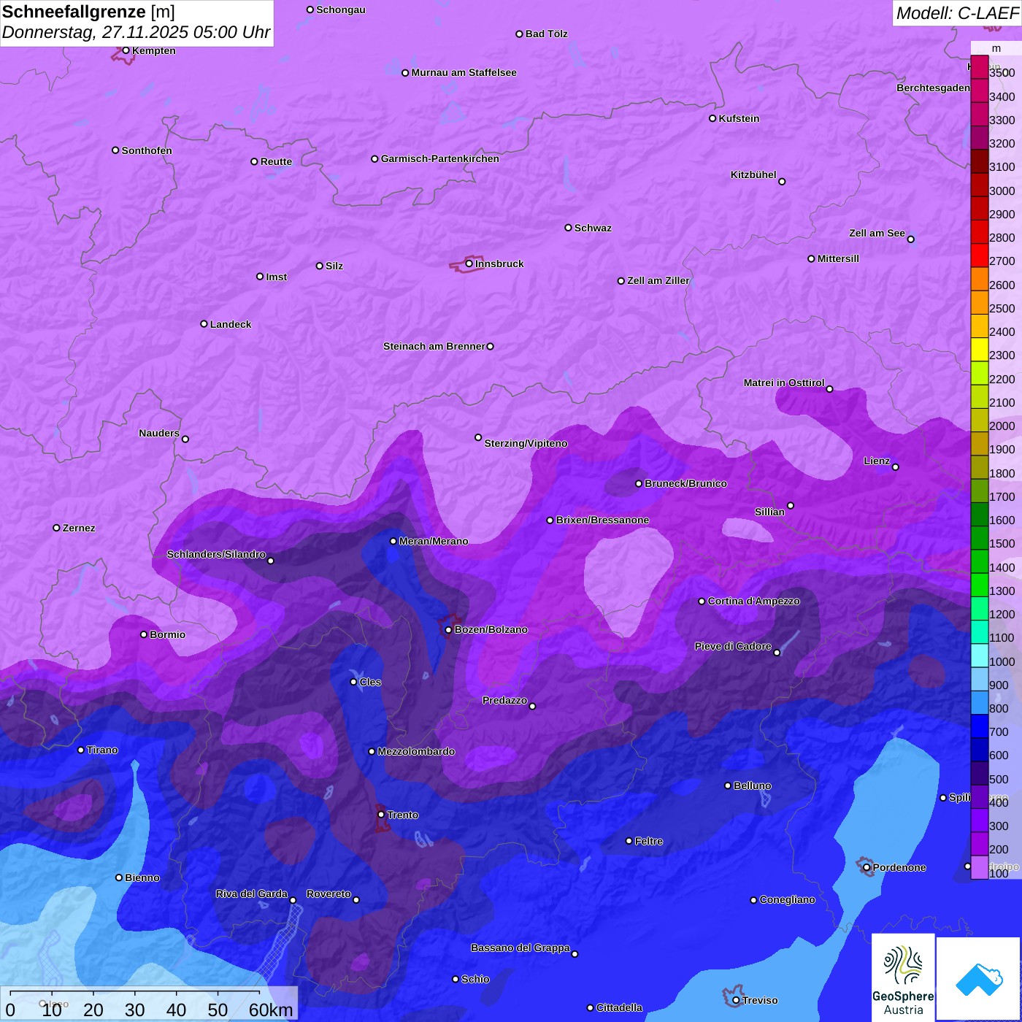The width and height of the screenshot is (1022, 1022).
Task: Pick the Bad Tölz city marker
Action: click(x=519, y=34)
